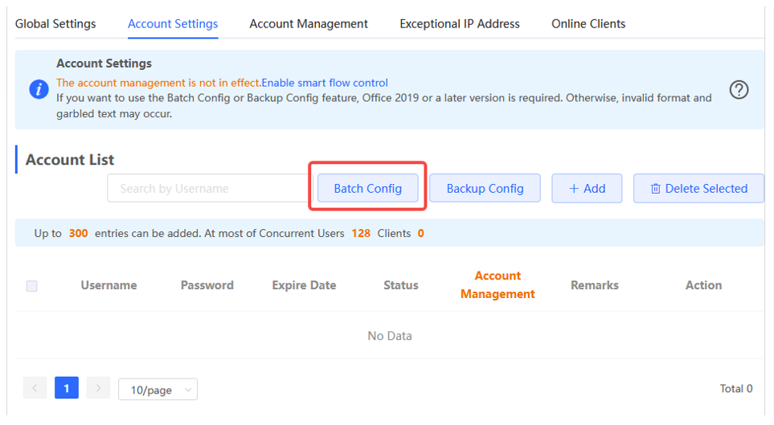Open the Online Clients tab
This screenshot has width=774, height=425.
(x=588, y=24)
